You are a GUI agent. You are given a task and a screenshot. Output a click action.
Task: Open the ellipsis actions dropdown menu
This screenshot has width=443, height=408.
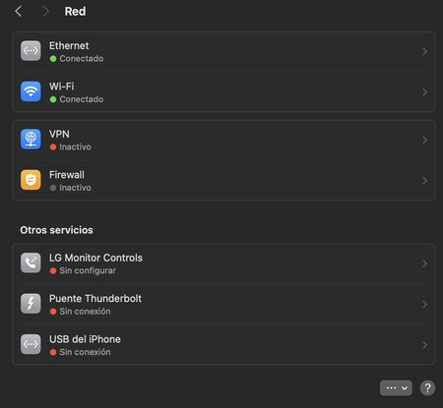tap(396, 388)
